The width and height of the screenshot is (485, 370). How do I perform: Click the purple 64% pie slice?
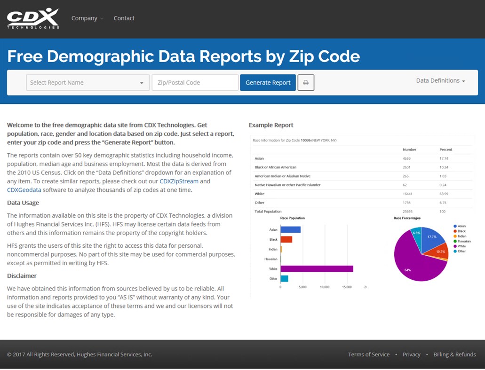pyautogui.click(x=408, y=270)
